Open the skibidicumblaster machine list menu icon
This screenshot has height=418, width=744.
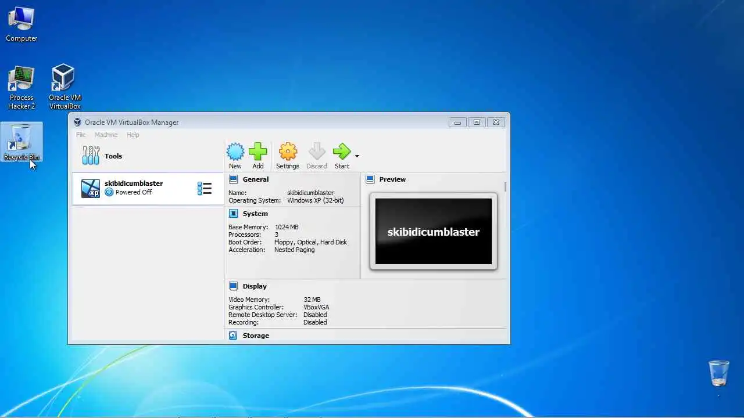pyautogui.click(x=205, y=189)
